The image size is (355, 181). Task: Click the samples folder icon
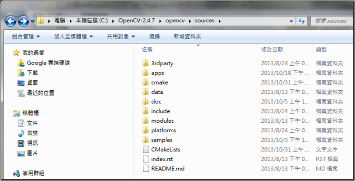point(145,140)
